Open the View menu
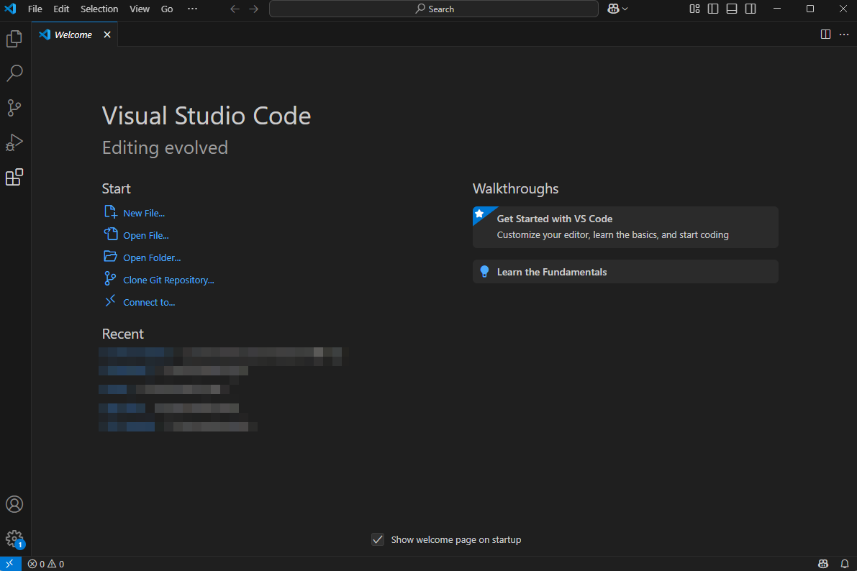Screen dimensions: 857x571 (140, 9)
